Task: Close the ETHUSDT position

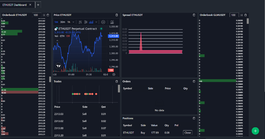Action: click(x=187, y=133)
